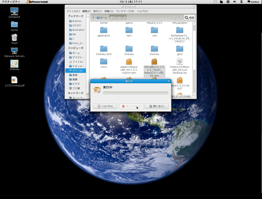
Task: Click the 閉じる(C) button in dialog
Action: tap(157, 106)
